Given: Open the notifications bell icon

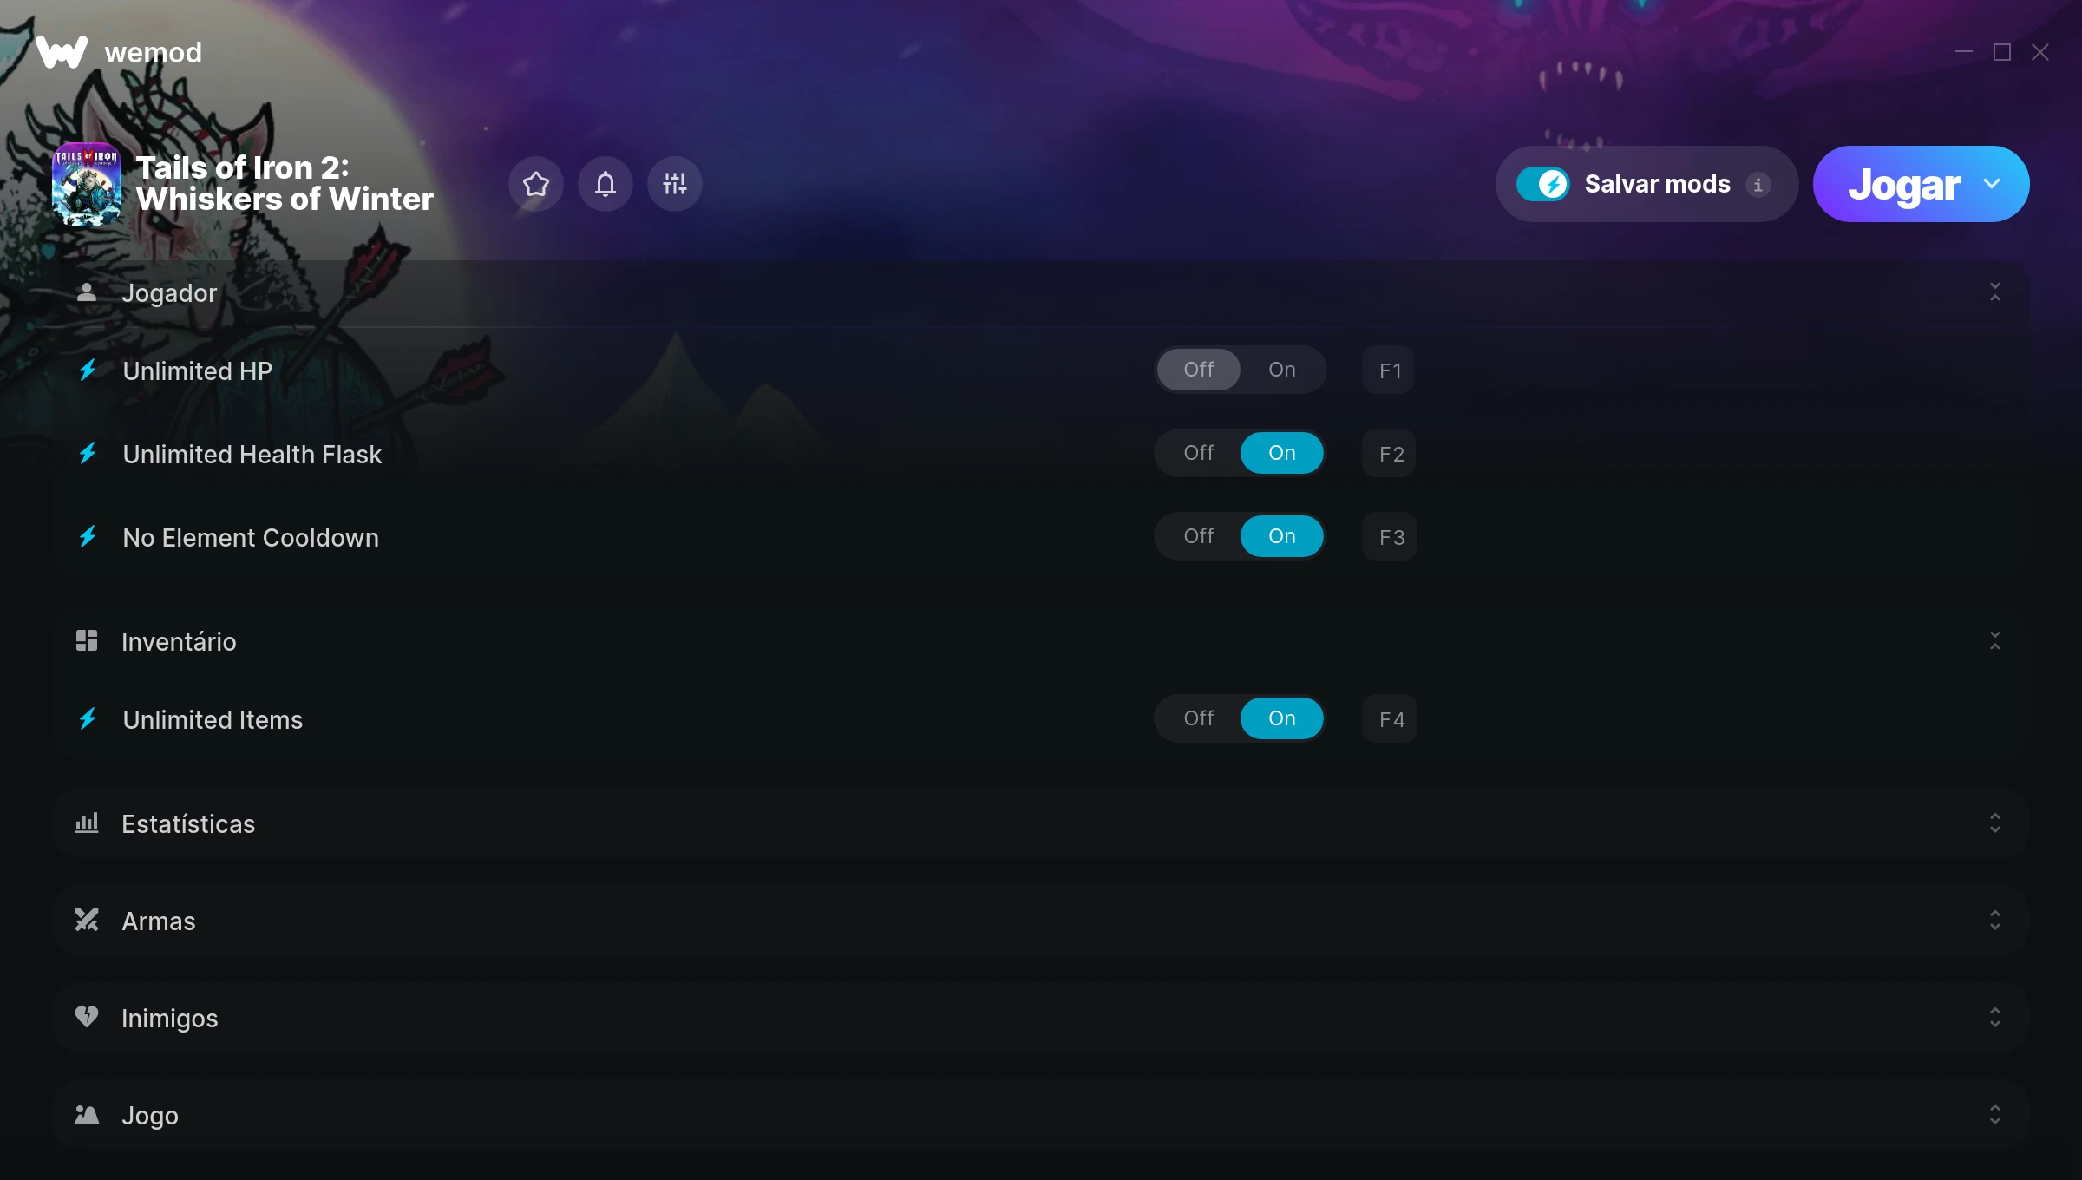Looking at the screenshot, I should [x=606, y=184].
